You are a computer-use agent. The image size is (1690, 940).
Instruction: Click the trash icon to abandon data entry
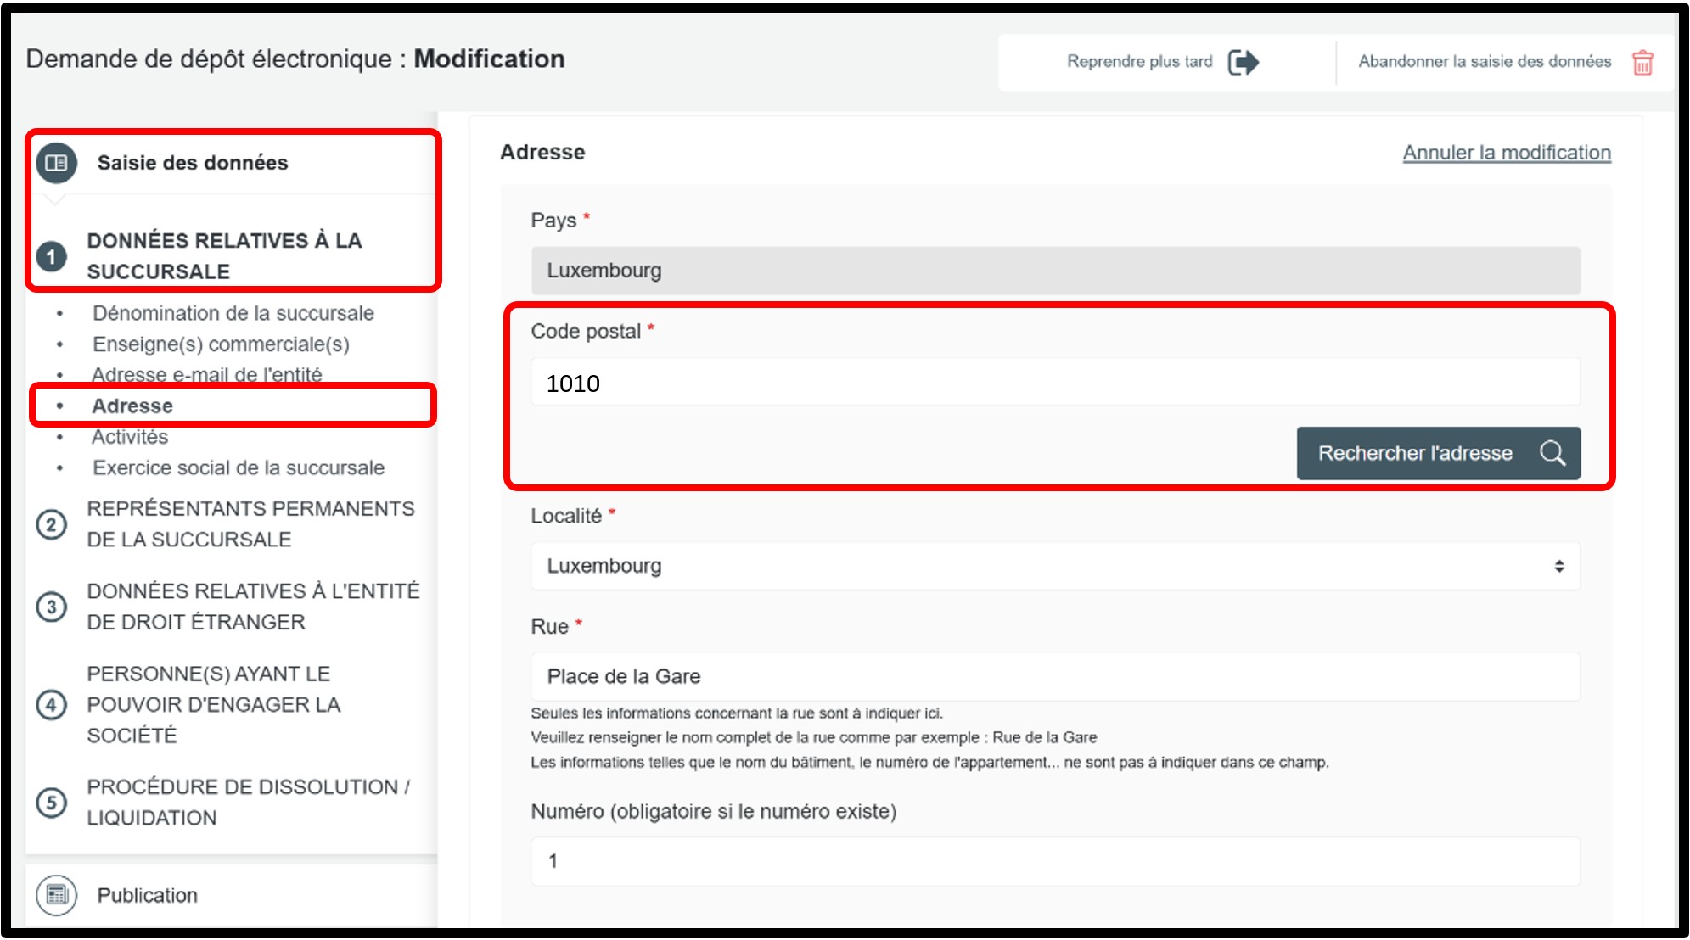[x=1642, y=62]
